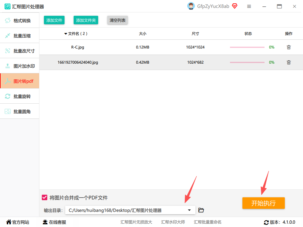303x227 pixels.
Task: Select 批量旋转 in the sidebar
Action: point(19,96)
